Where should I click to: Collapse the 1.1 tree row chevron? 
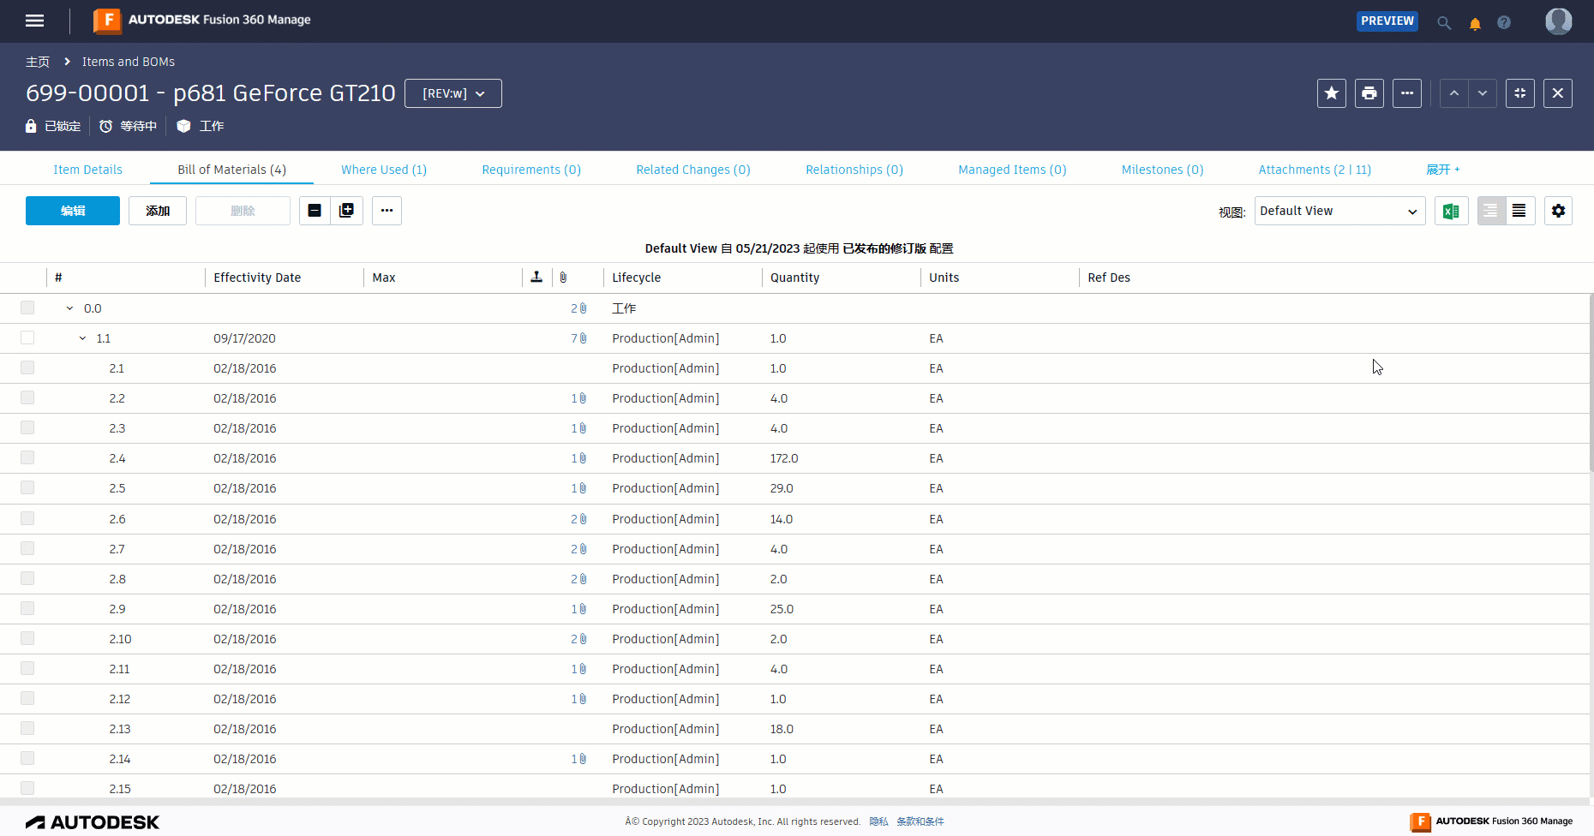[81, 337]
